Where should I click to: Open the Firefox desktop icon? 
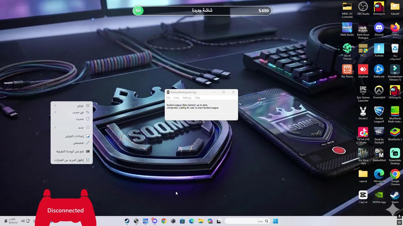(395, 30)
